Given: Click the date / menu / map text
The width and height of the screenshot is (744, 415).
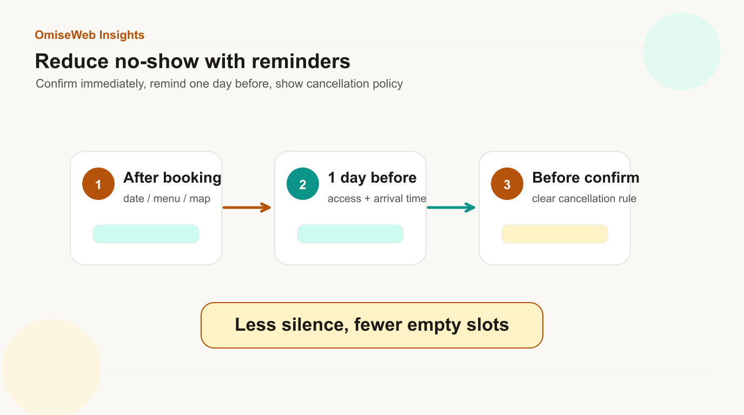Looking at the screenshot, I should click(x=167, y=198).
